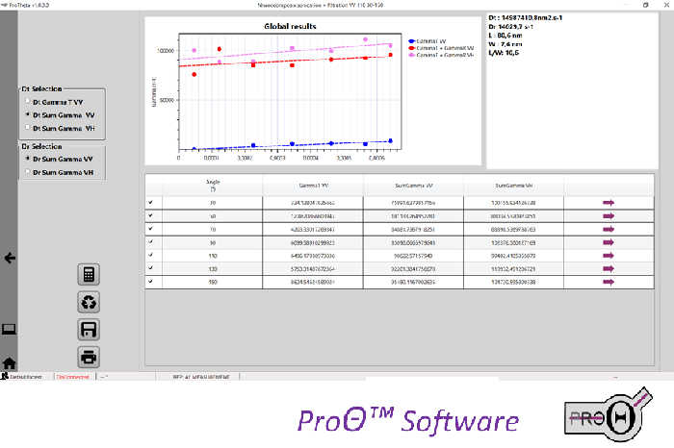Select Dt Sum Gamma VH radio option
This screenshot has height=448, width=674.
click(27, 127)
